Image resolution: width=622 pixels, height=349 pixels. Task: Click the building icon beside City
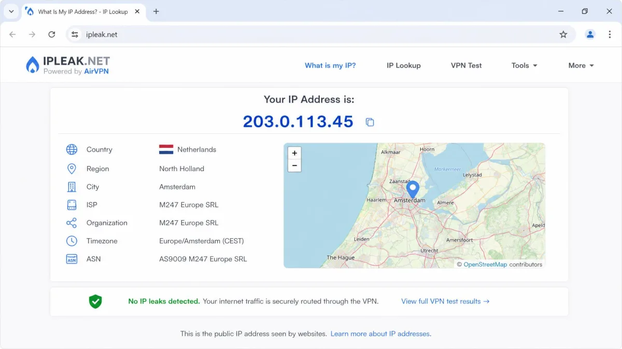(72, 187)
